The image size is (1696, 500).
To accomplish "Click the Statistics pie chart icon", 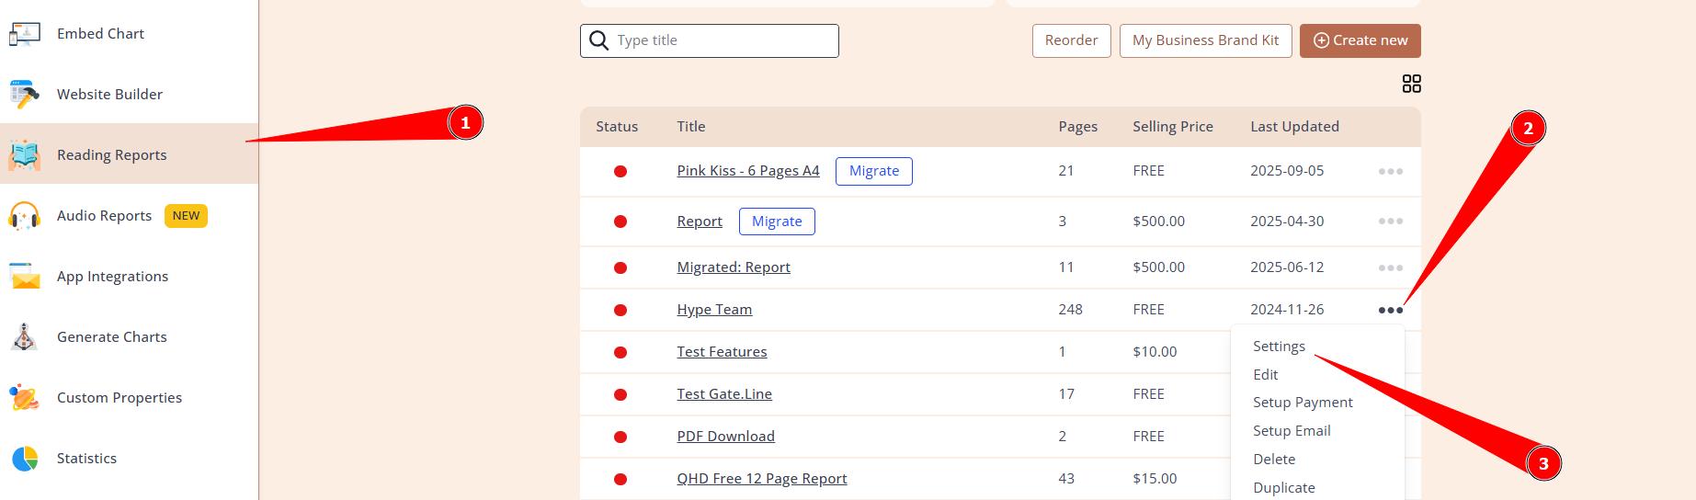I will (25, 459).
